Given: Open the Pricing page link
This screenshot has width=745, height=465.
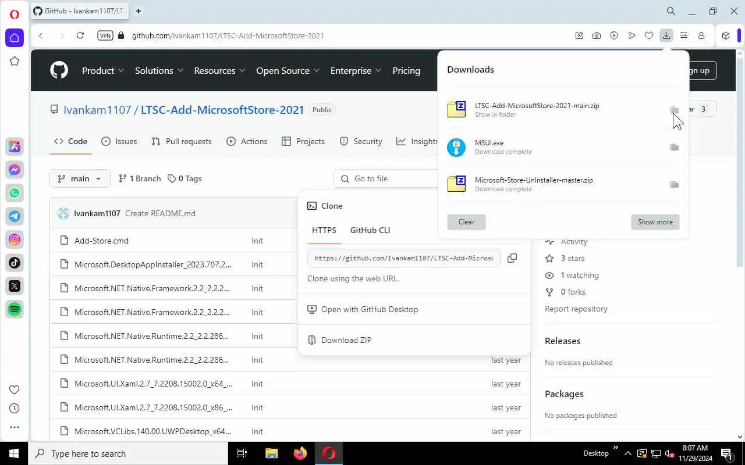Looking at the screenshot, I should tap(406, 70).
